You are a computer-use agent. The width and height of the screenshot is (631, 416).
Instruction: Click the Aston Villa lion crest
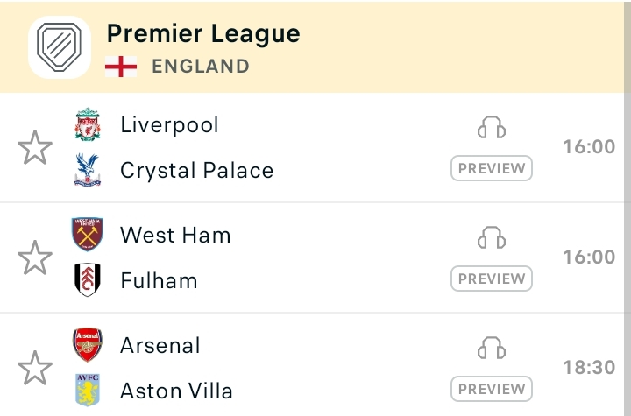[x=88, y=390]
